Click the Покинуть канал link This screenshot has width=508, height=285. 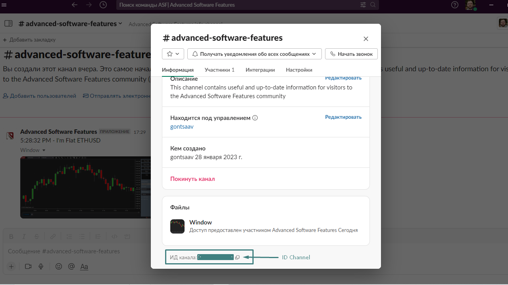coord(192,179)
